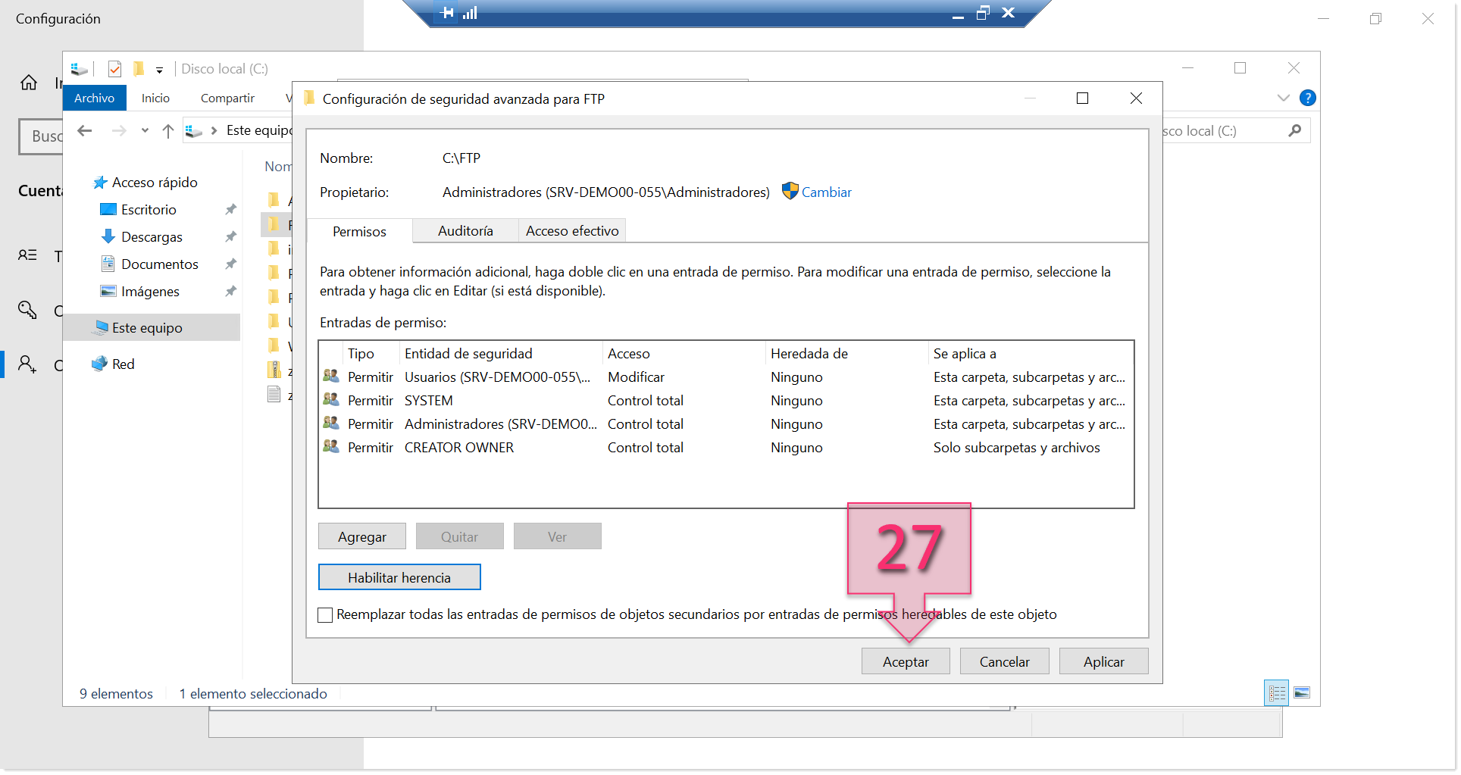Expand the recent locations dropdown arrow
1461x775 pixels.
pyautogui.click(x=145, y=130)
